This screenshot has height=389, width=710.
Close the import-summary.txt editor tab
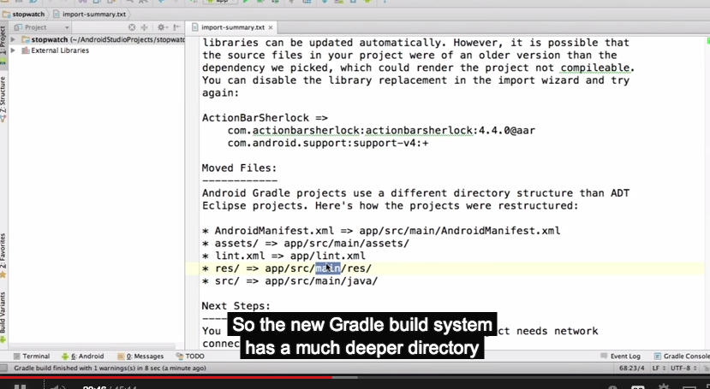[x=271, y=27]
